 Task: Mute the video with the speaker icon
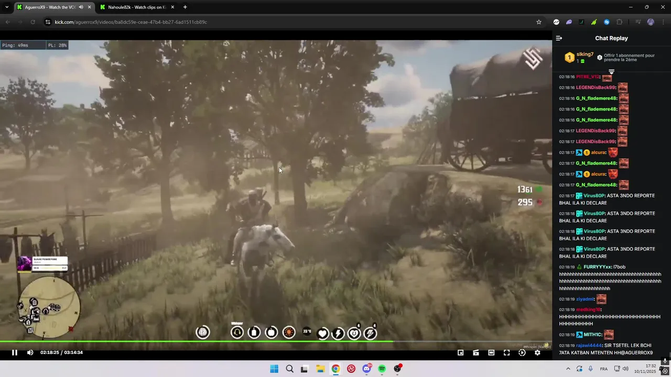click(x=30, y=352)
